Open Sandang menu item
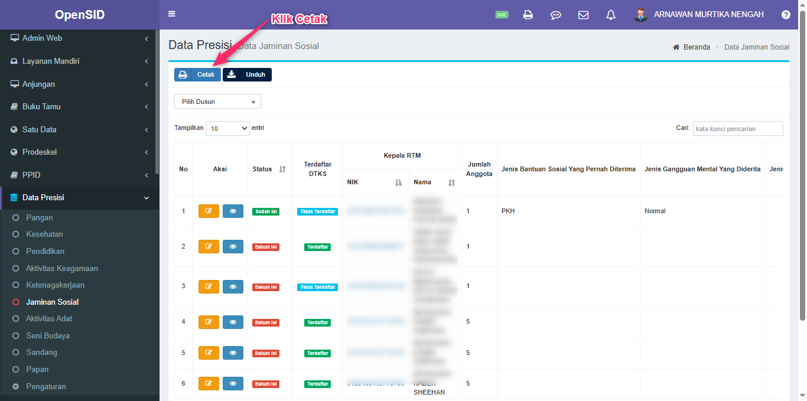 pyautogui.click(x=41, y=352)
